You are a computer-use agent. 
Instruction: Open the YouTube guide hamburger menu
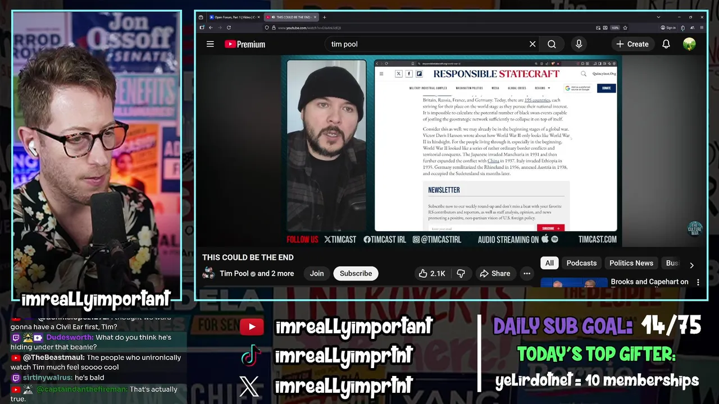(210, 44)
